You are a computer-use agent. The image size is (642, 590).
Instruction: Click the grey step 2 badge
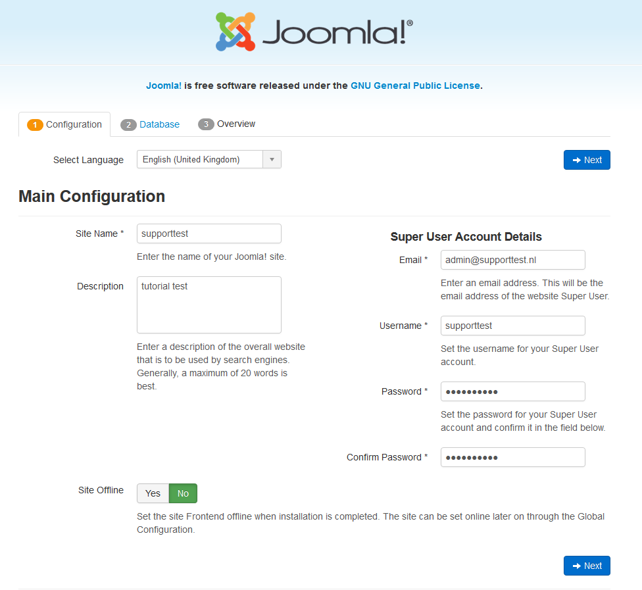128,124
